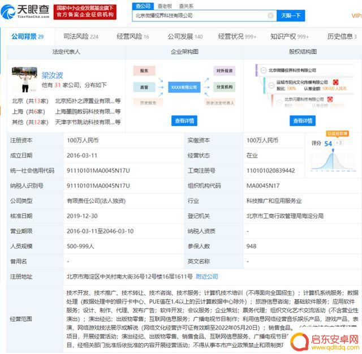Click the 营业期限 value 2016-03-11至2046-03-10
This screenshot has width=362, height=354.
(100, 231)
